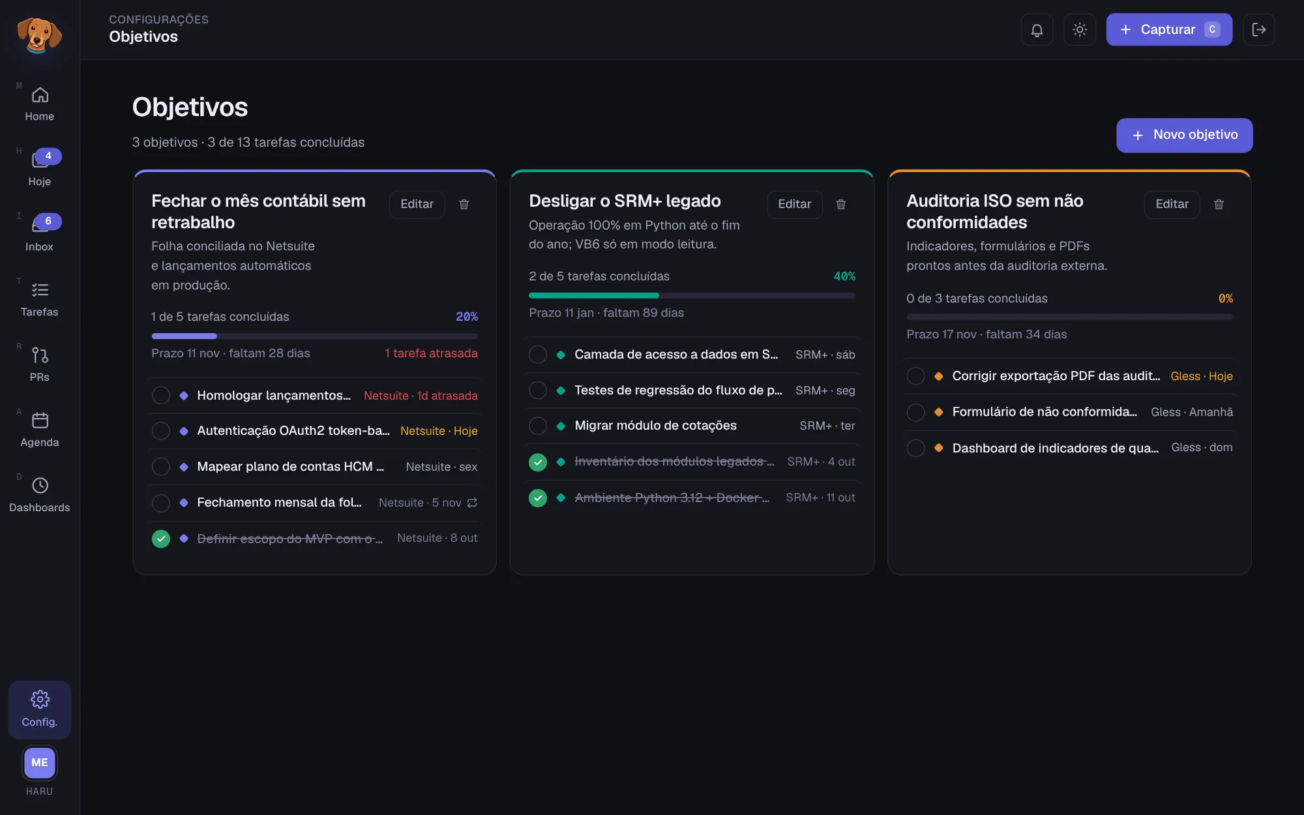Screen dimensions: 1304x815
Task: Uncheck Definir escopo do MVP task
Action: tap(161, 539)
